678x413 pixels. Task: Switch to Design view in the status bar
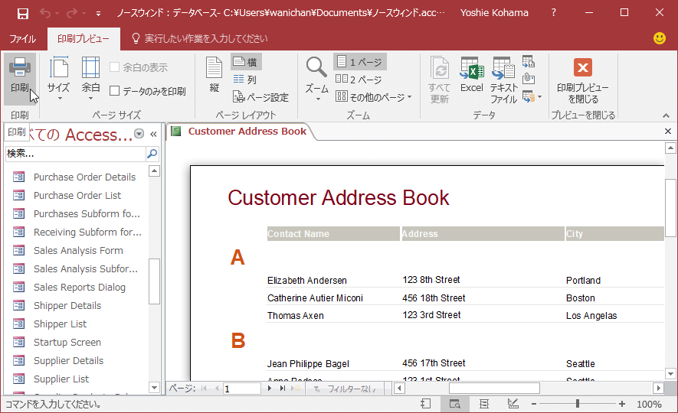[513, 404]
